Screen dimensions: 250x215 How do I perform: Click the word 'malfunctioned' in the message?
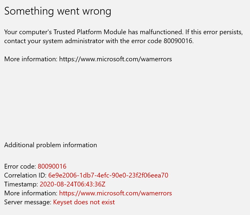[x=161, y=32]
